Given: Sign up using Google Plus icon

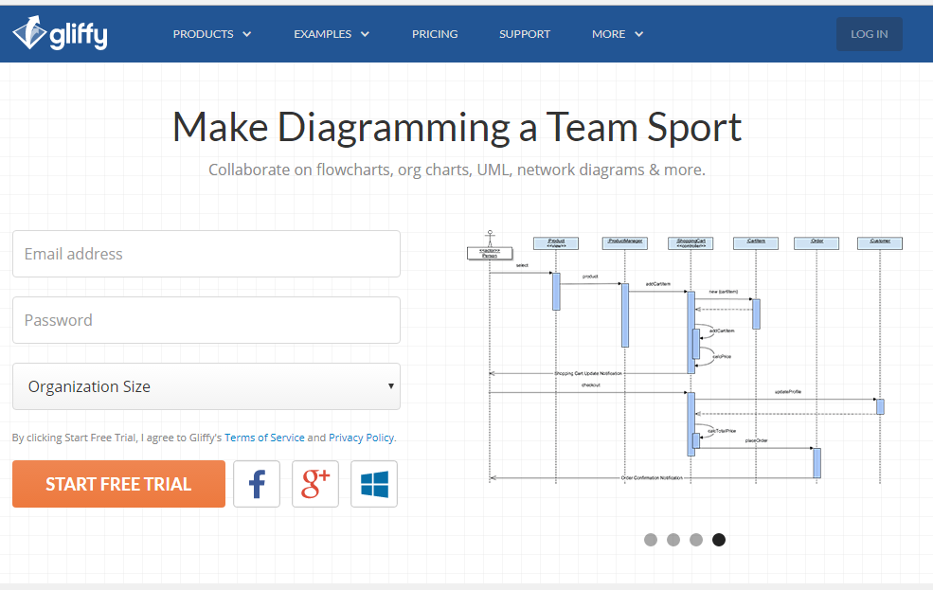Looking at the screenshot, I should [x=315, y=484].
